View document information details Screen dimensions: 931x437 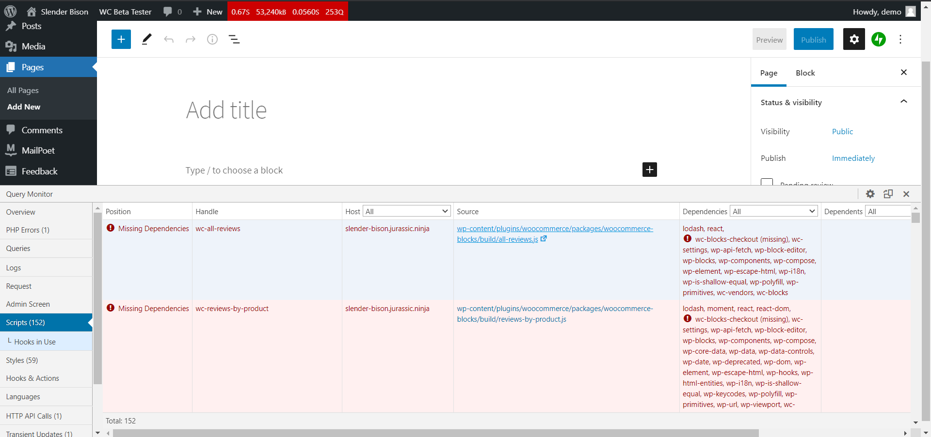point(212,39)
